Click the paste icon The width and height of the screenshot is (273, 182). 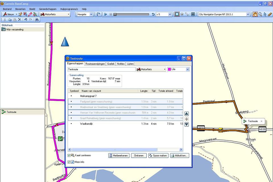pyautogui.click(x=15, y=20)
